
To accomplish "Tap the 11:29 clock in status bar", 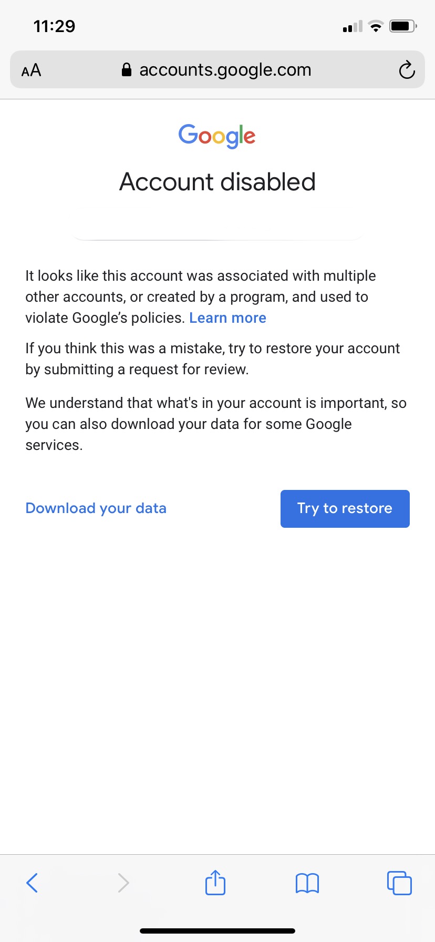I will click(55, 26).
